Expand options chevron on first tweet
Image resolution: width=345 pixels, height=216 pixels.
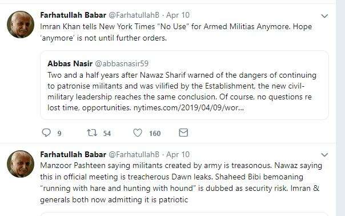(x=324, y=16)
